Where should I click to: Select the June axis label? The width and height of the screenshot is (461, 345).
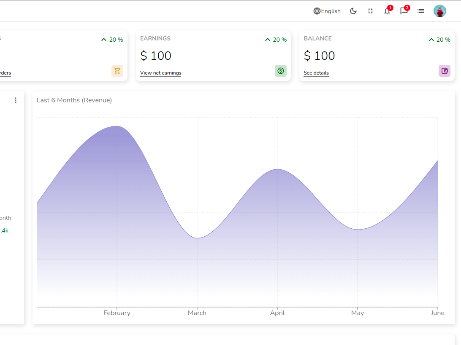point(437,313)
